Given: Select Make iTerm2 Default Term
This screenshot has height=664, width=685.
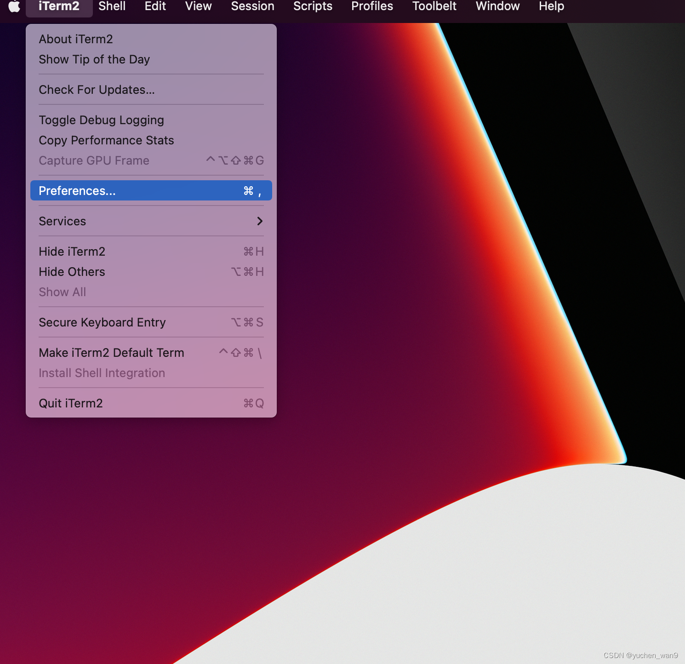Looking at the screenshot, I should point(151,353).
